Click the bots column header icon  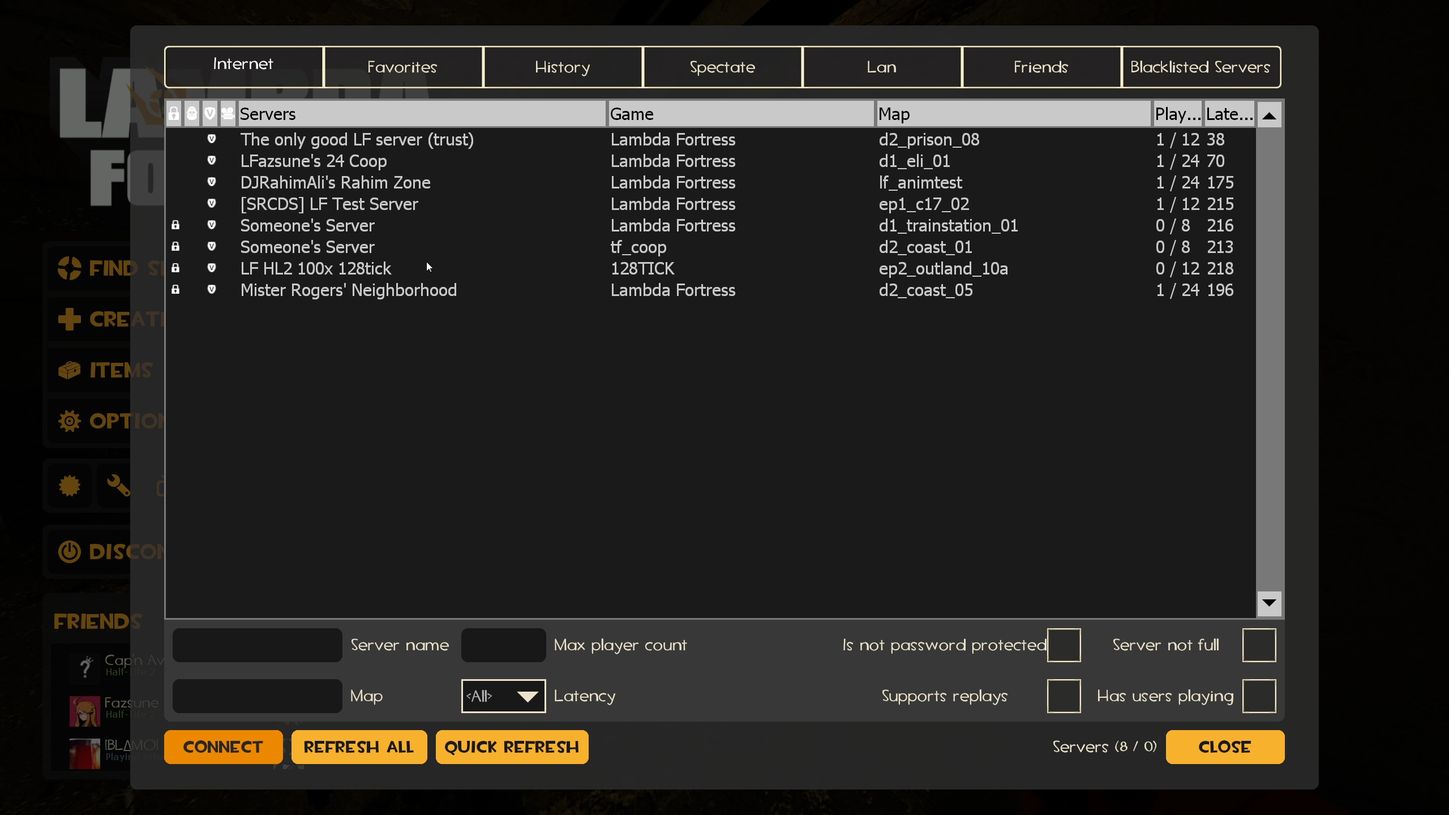coord(192,114)
